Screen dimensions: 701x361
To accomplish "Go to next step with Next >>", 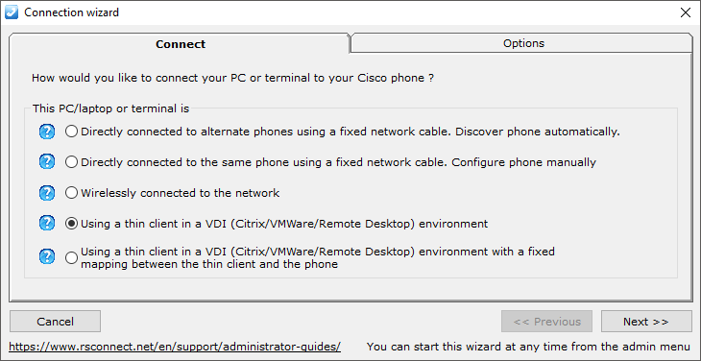I will point(646,322).
